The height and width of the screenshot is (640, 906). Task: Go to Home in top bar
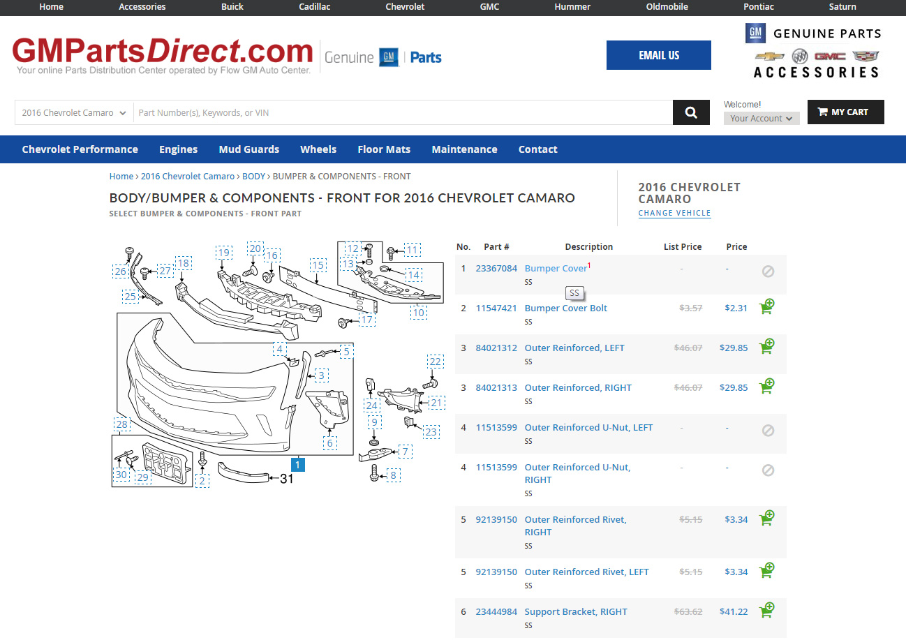coord(52,7)
